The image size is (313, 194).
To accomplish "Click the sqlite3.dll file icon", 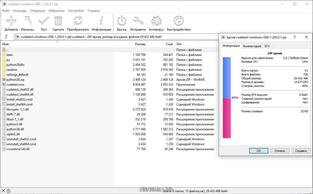I will [x=4, y=134].
